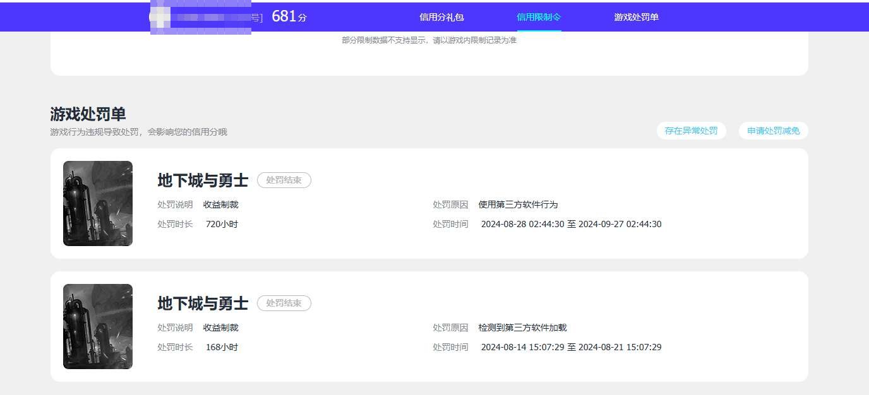Select 地下城与勇士 title on the 168小时 card
Image resolution: width=869 pixels, height=395 pixels.
coord(203,304)
